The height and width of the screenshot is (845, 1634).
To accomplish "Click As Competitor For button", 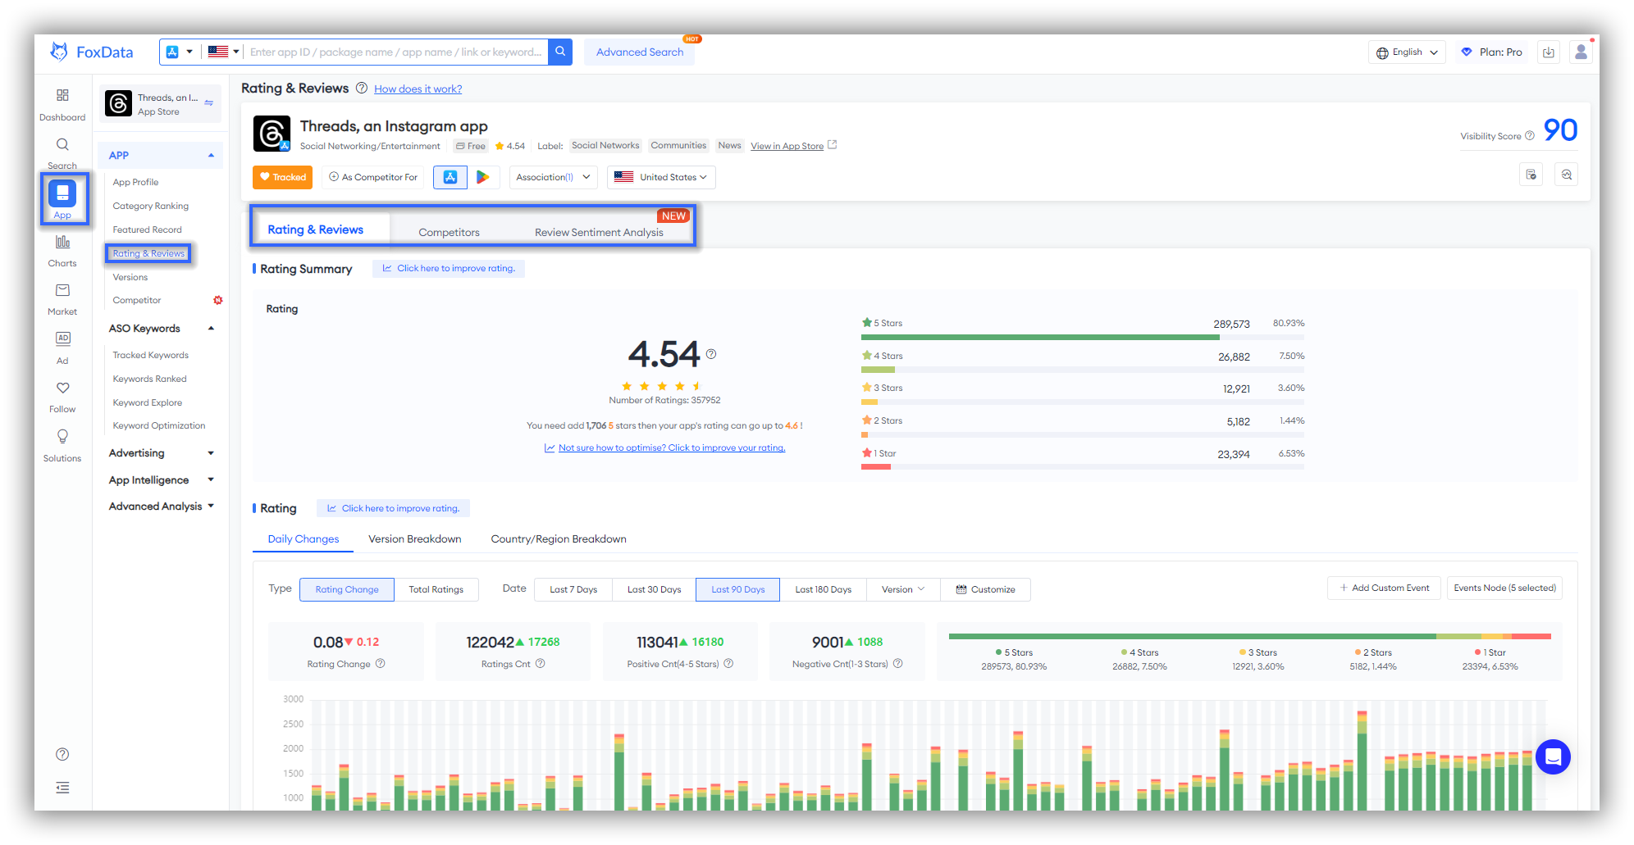I will pyautogui.click(x=373, y=177).
